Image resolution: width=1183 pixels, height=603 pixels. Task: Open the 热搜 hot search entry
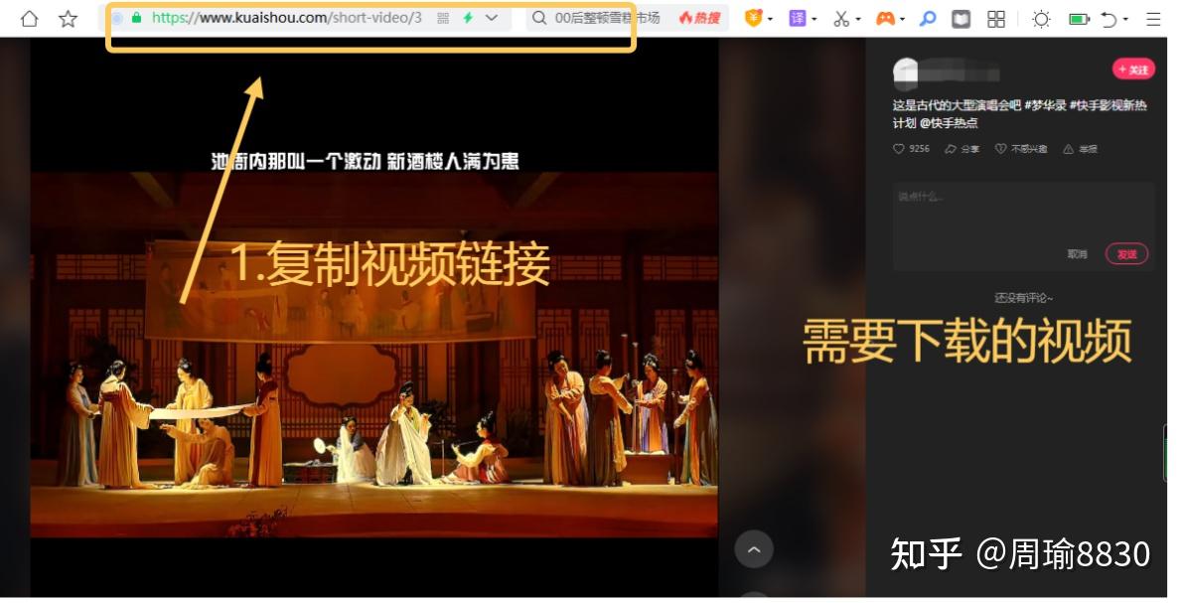[x=699, y=18]
